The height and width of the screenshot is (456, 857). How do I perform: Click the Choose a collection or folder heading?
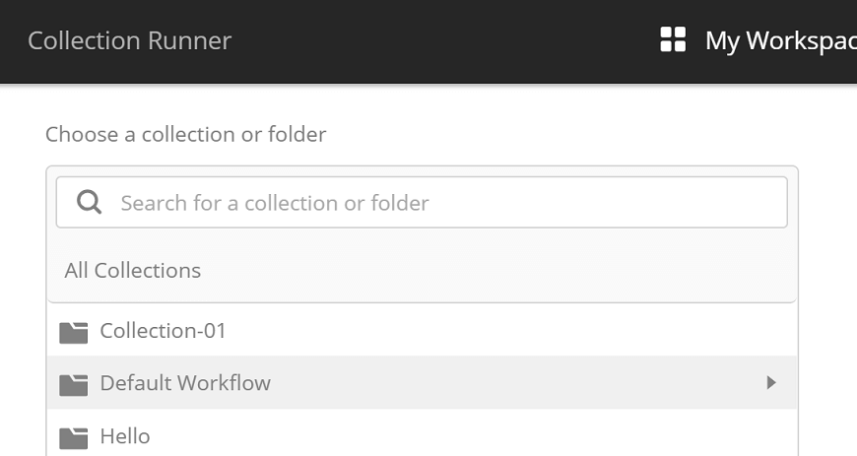186,135
